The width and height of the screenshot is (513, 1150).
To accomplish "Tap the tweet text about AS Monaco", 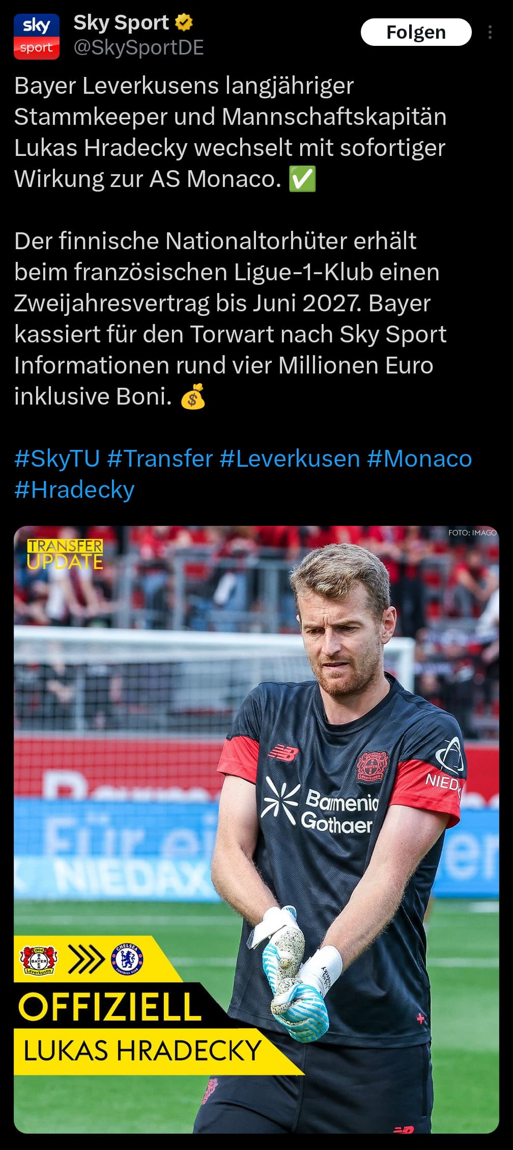I will tap(230, 132).
